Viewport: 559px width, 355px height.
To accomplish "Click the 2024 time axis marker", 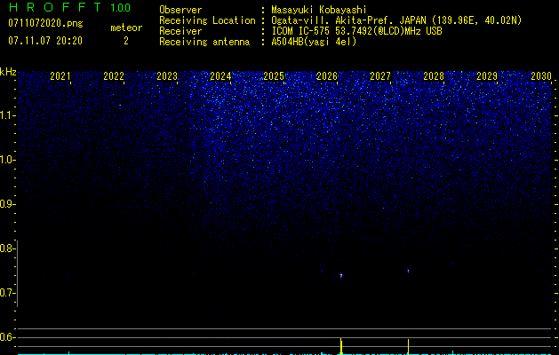I will [220, 75].
